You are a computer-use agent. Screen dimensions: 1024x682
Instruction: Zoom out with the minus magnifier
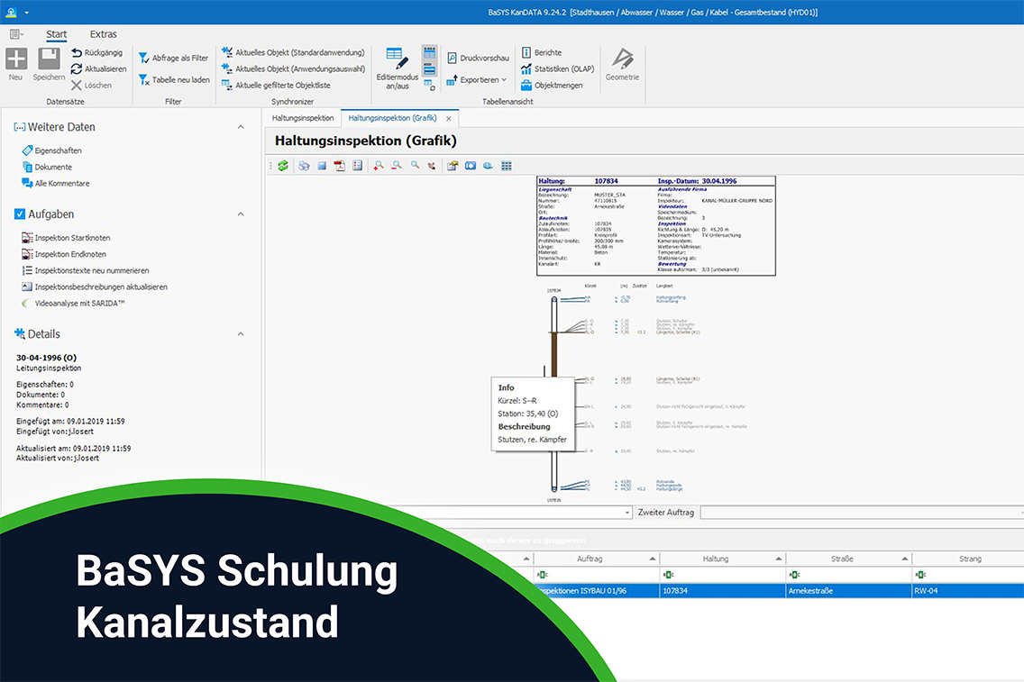(397, 166)
